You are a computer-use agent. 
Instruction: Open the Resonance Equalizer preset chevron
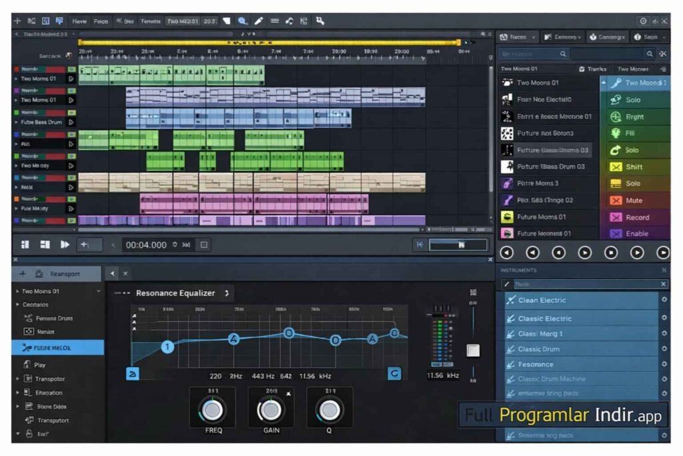click(228, 292)
